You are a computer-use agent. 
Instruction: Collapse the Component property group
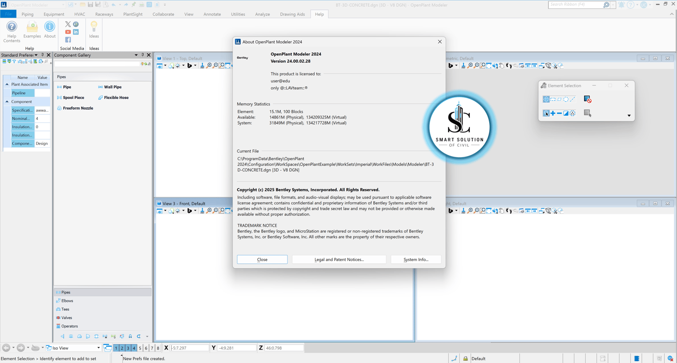[7, 102]
